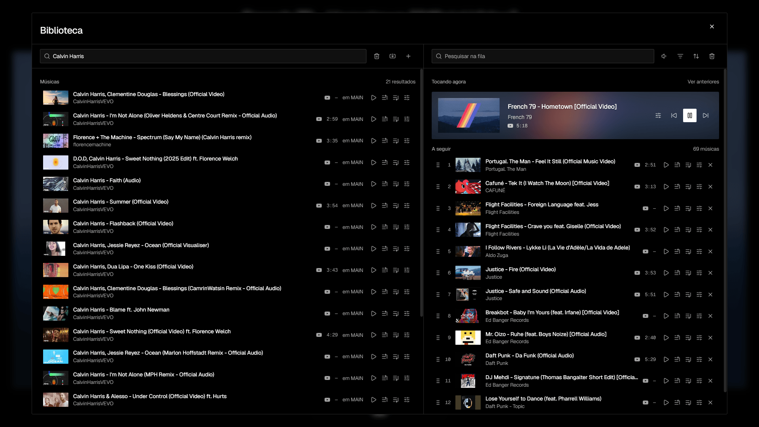Click the queue sort arrows icon
This screenshot has width=759, height=427.
696,56
